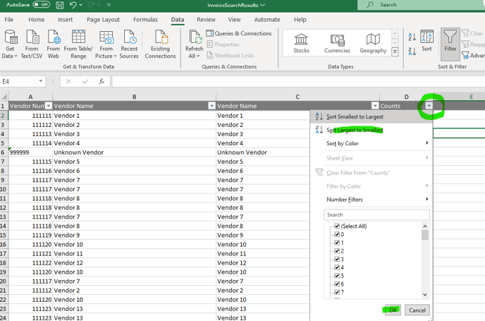Choose Sort Smallest to Largest
Screen dimensions: 485x321
click(x=372, y=116)
